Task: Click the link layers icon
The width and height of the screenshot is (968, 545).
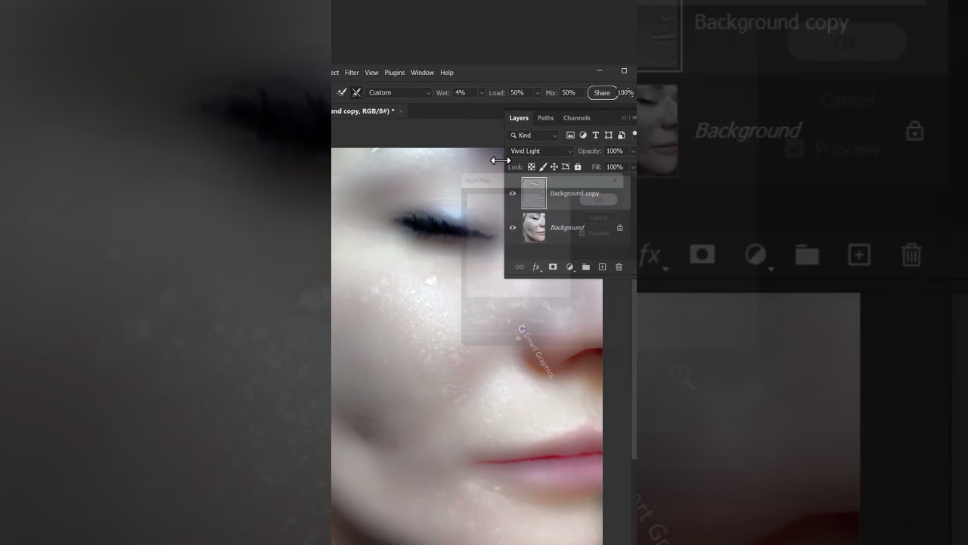Action: [x=520, y=267]
